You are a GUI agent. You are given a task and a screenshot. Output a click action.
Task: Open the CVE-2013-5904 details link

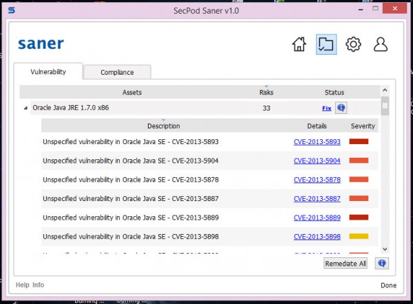coord(317,161)
